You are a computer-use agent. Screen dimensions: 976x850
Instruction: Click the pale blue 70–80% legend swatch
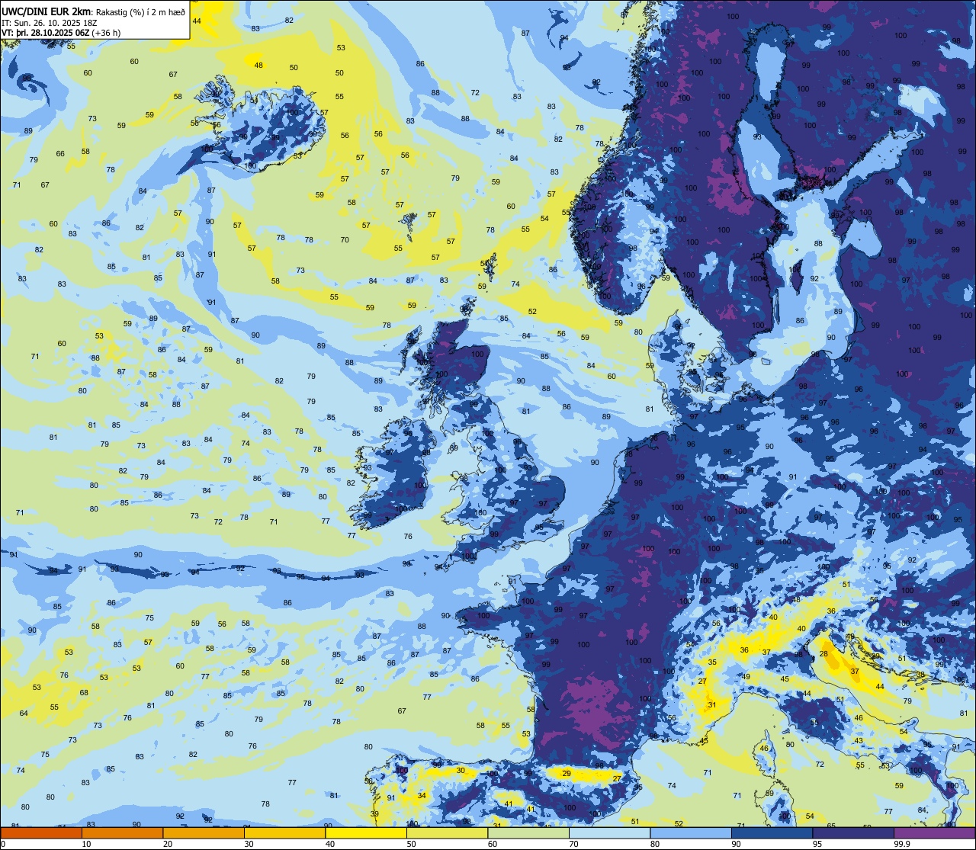click(609, 833)
